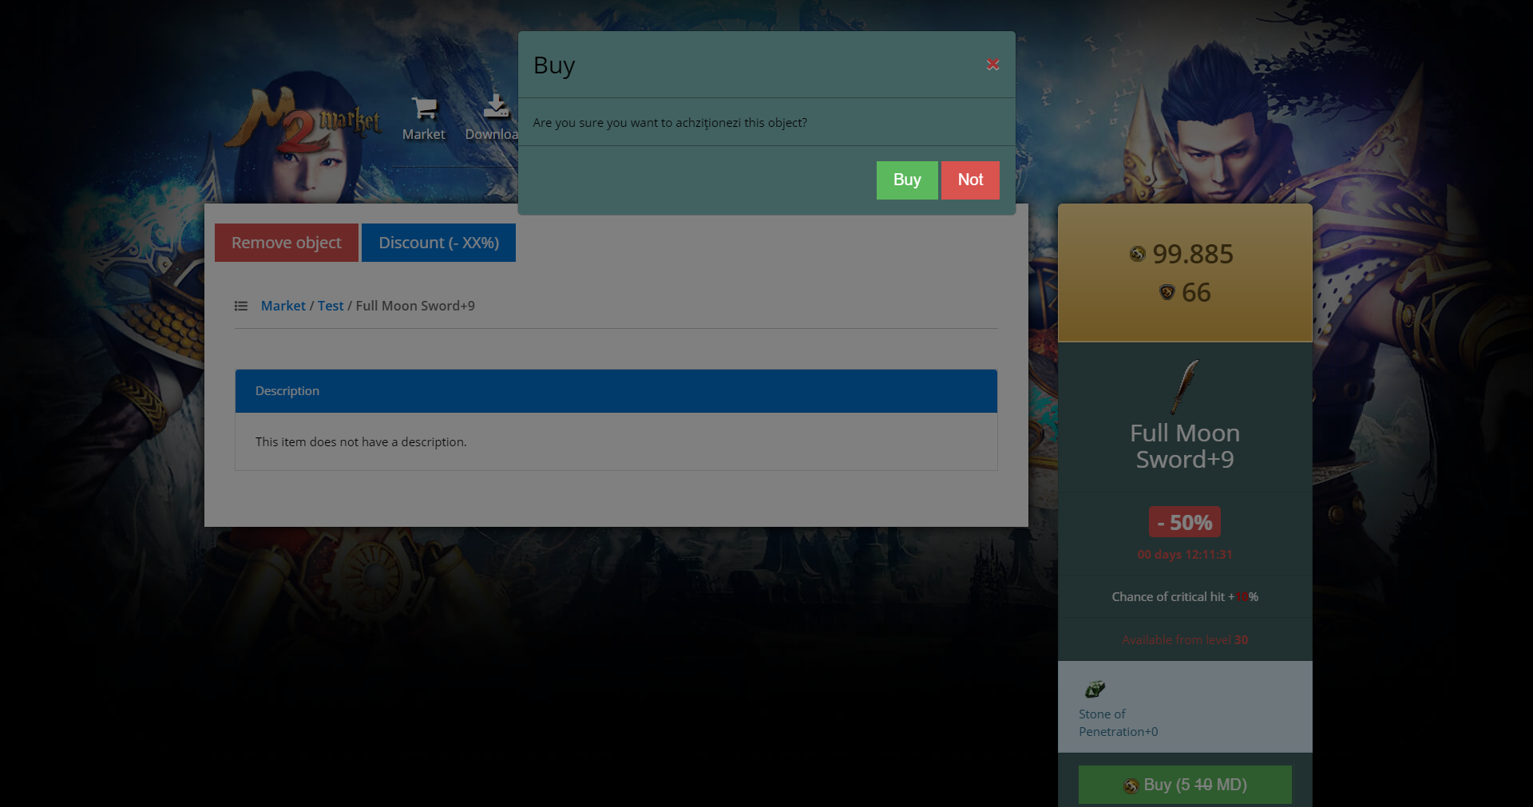This screenshot has width=1533, height=807.
Task: Click the shopping cart Market icon
Action: point(423,108)
